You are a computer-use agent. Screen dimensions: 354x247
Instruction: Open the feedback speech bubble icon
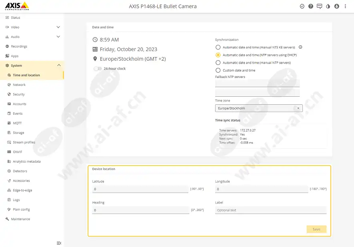tap(319, 6)
